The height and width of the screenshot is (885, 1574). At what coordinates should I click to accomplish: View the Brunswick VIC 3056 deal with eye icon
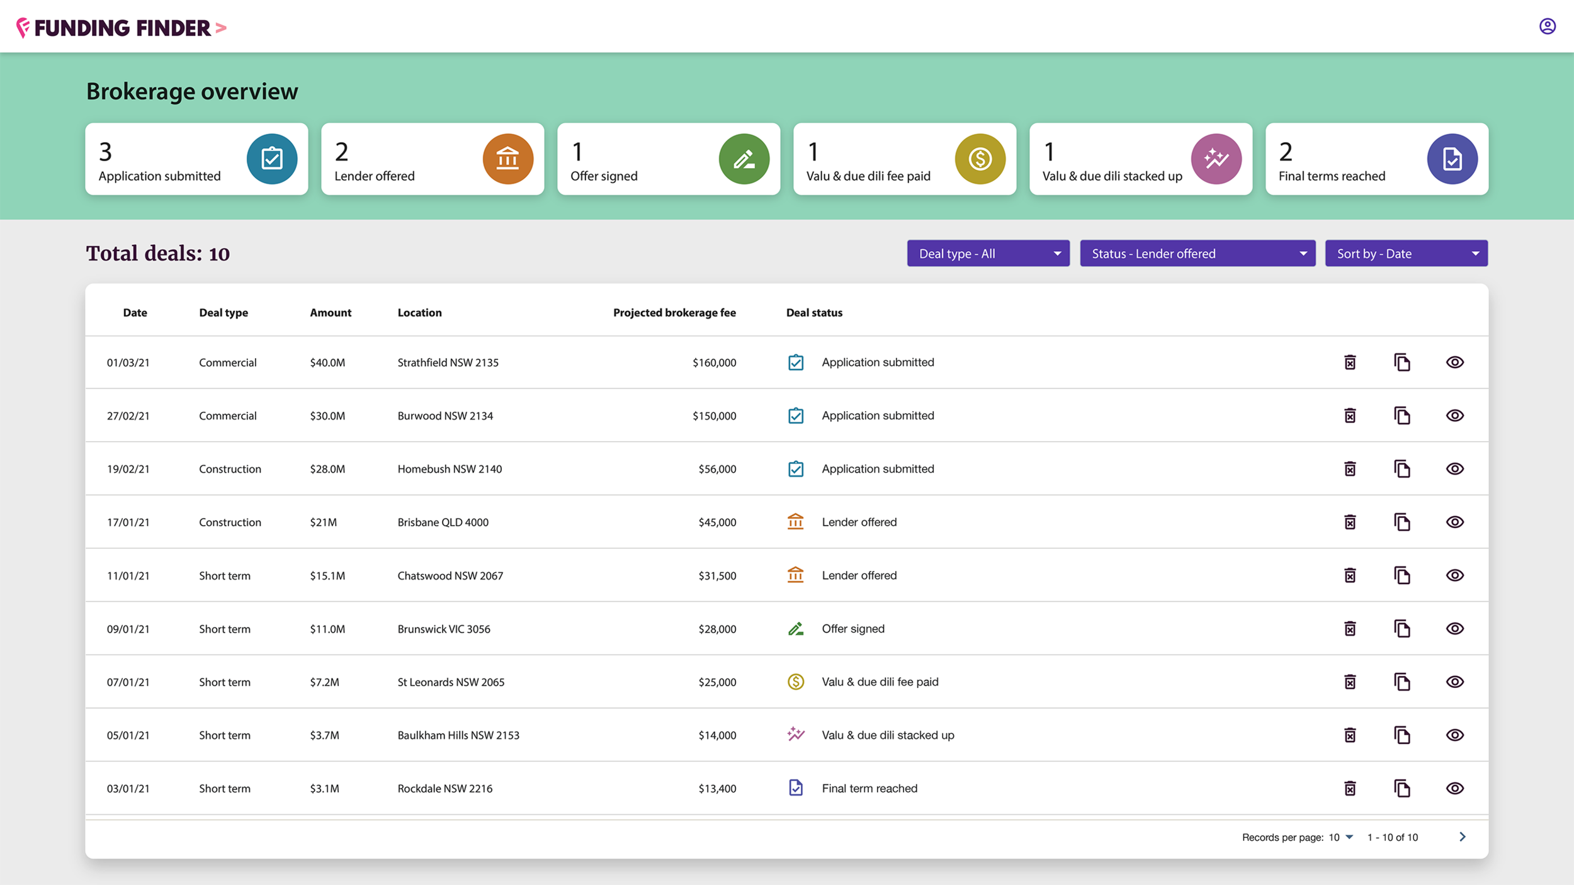pos(1454,629)
